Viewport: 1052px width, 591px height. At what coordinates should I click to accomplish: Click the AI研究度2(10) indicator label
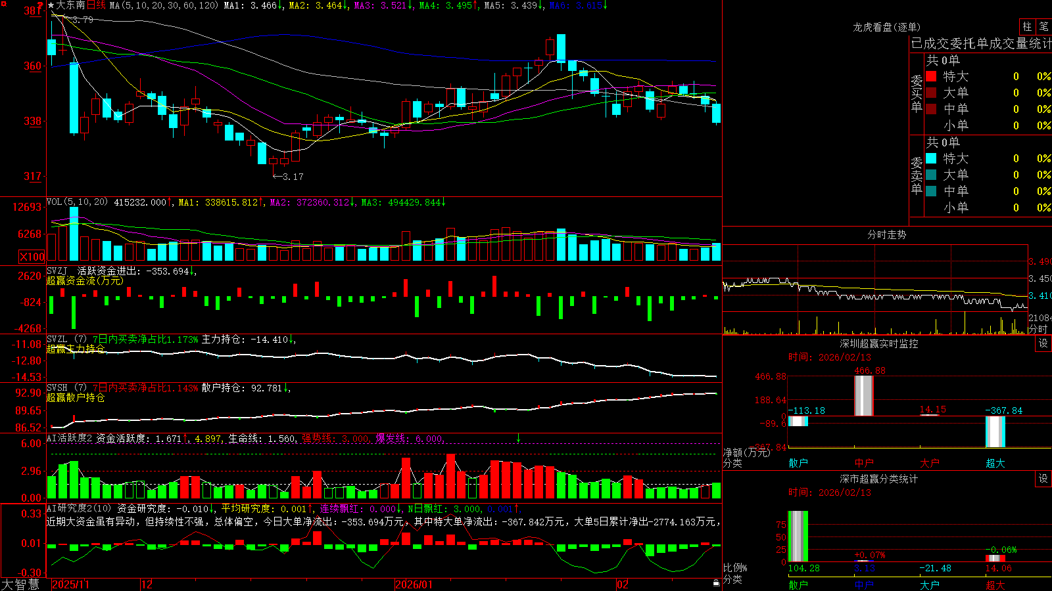coord(79,508)
